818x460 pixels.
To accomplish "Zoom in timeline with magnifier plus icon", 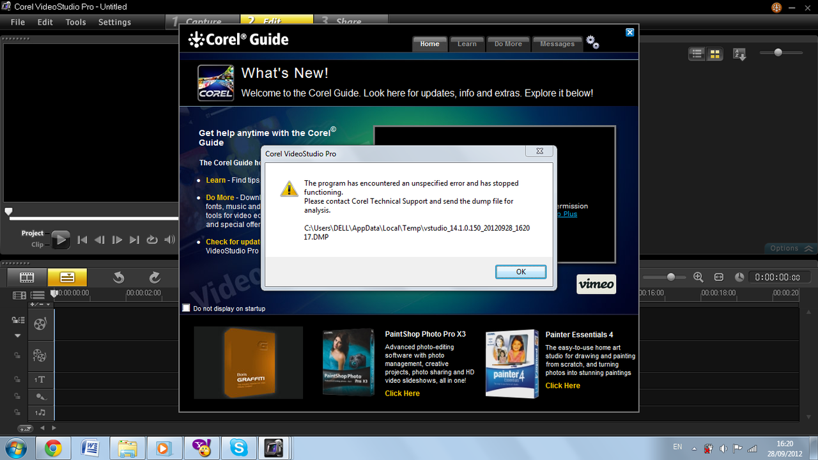I will click(x=698, y=277).
